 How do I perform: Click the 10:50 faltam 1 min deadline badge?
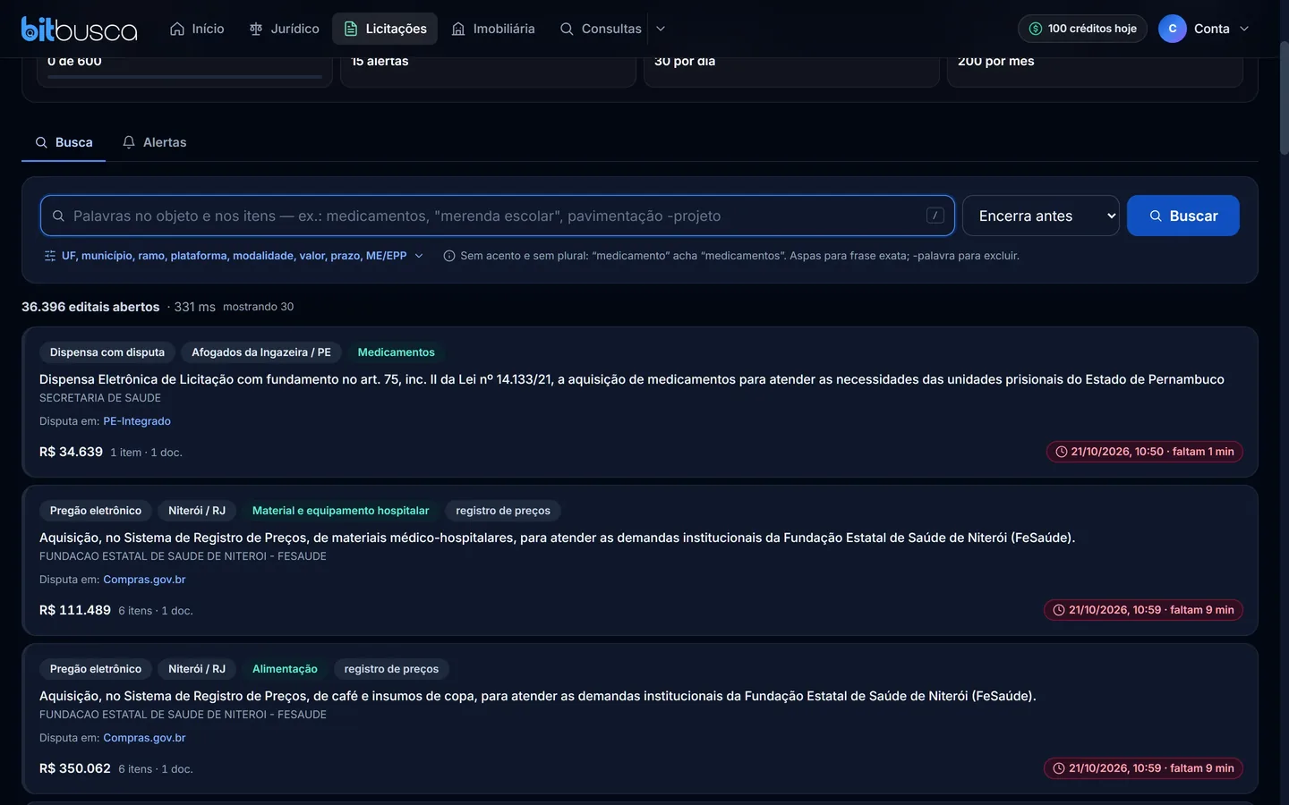point(1145,452)
